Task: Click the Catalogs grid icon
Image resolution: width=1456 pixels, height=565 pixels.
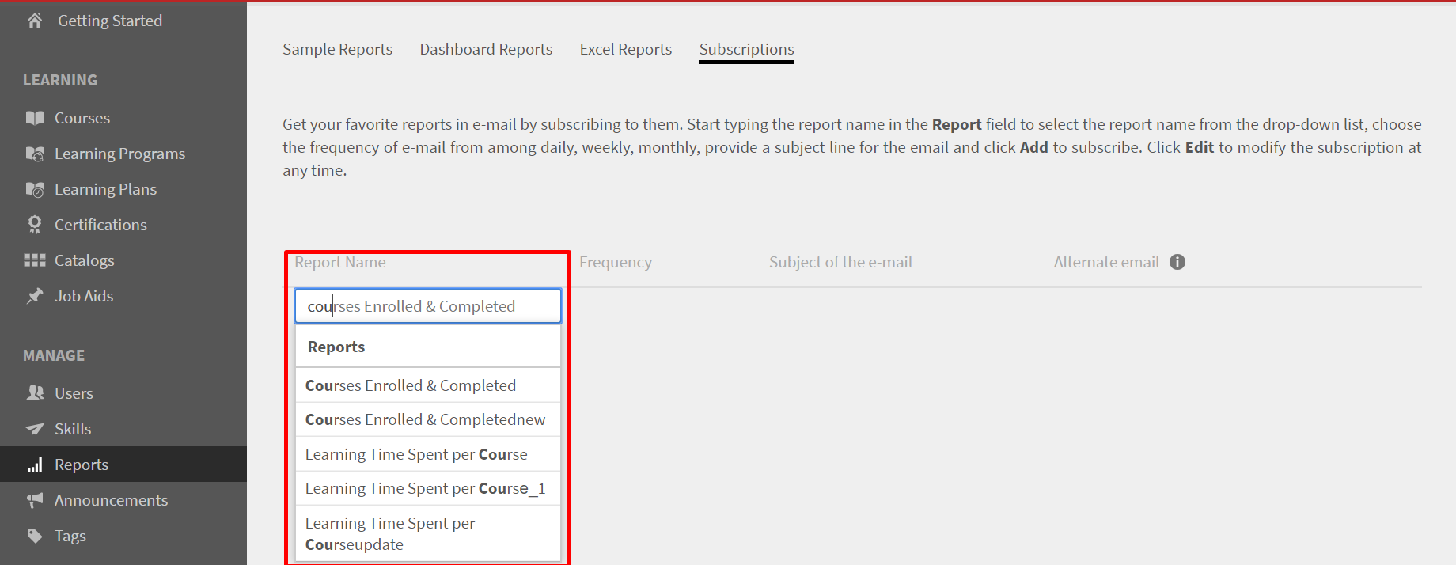Action: (x=35, y=260)
